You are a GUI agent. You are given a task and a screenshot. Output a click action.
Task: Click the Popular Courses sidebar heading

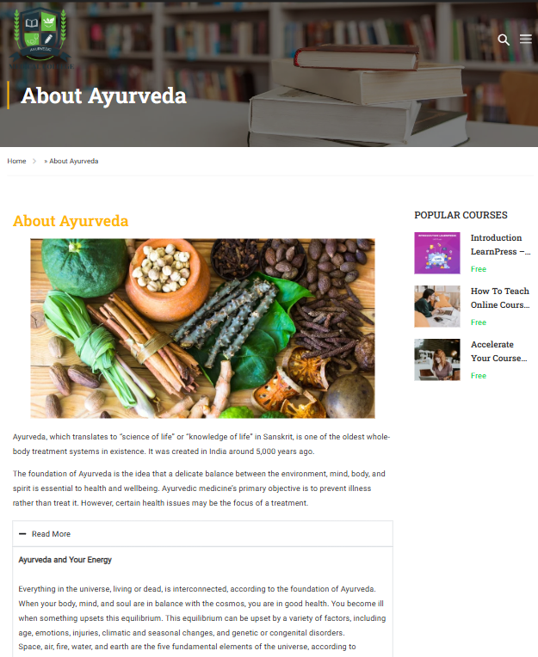point(461,215)
